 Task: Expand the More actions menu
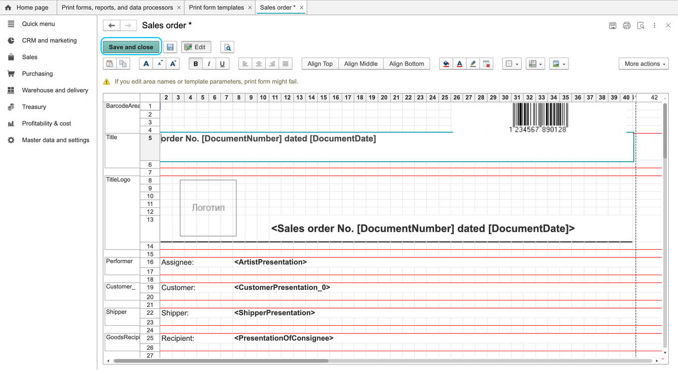[644, 64]
